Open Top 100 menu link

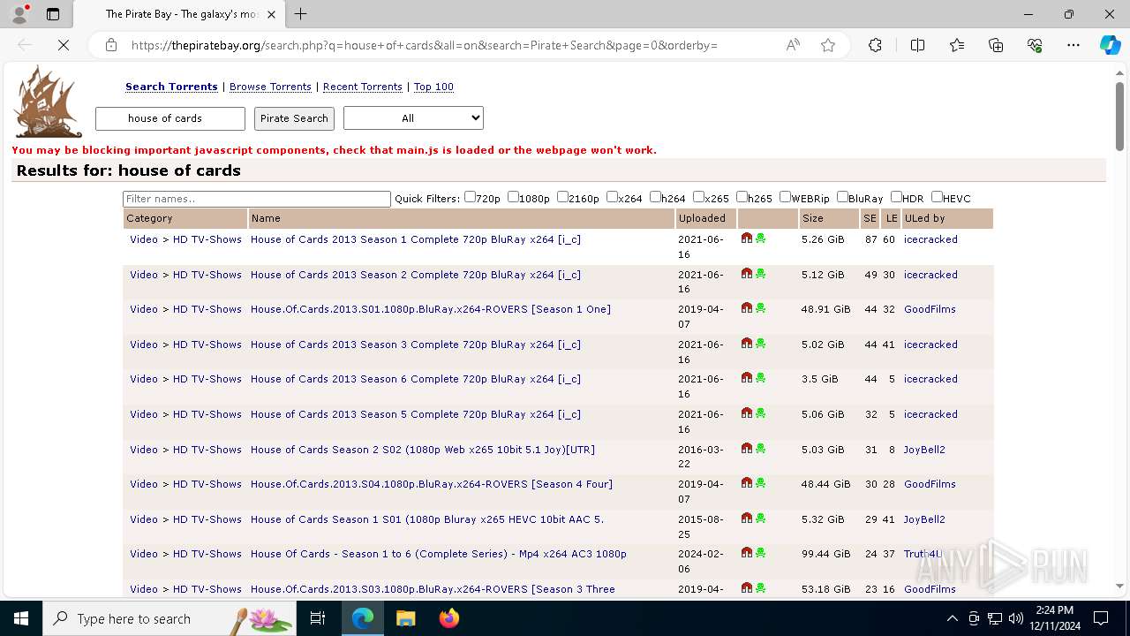433,87
